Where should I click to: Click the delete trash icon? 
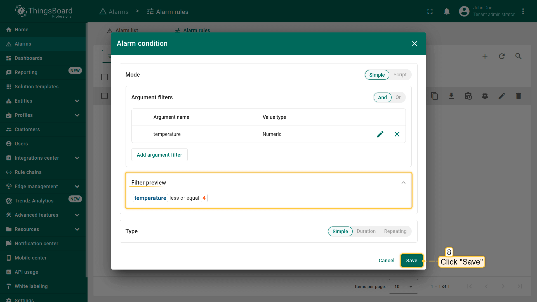[518, 96]
